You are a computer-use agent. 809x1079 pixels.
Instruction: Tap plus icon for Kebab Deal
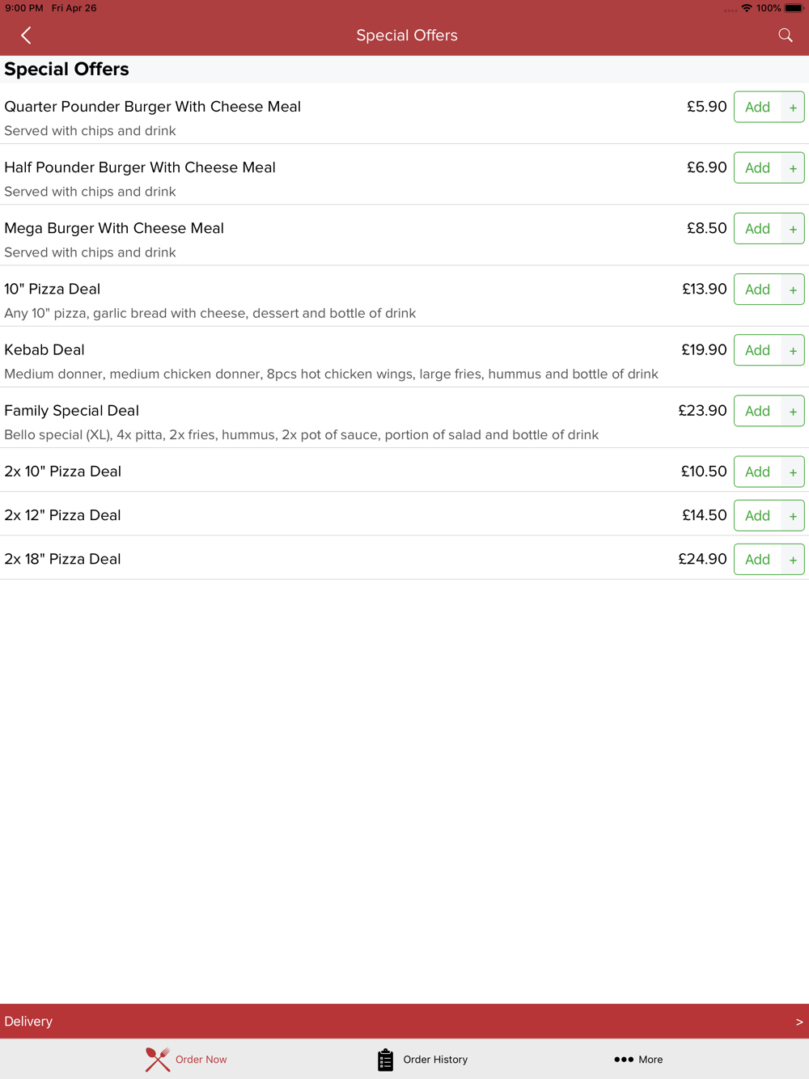[793, 350]
